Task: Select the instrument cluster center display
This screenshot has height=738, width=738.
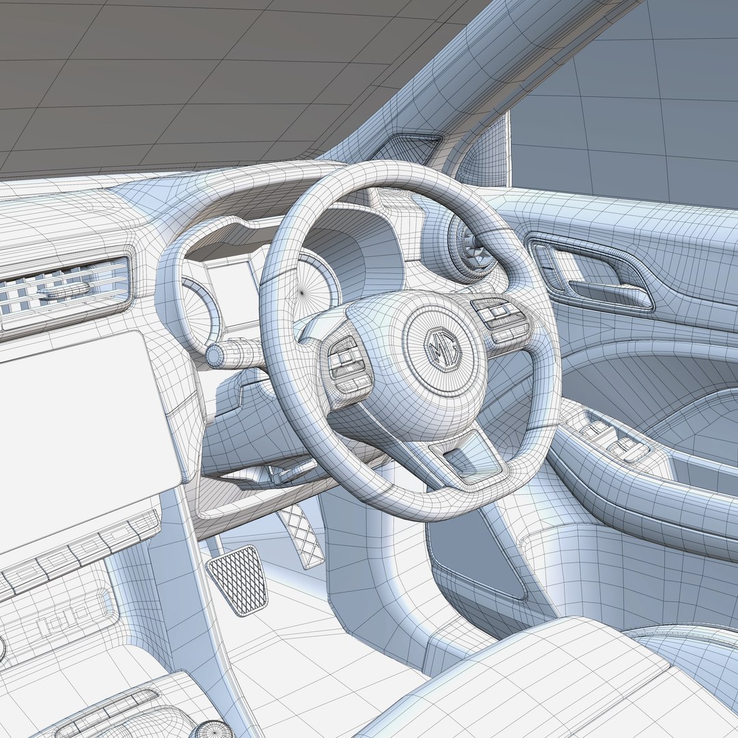Action: coord(231,292)
